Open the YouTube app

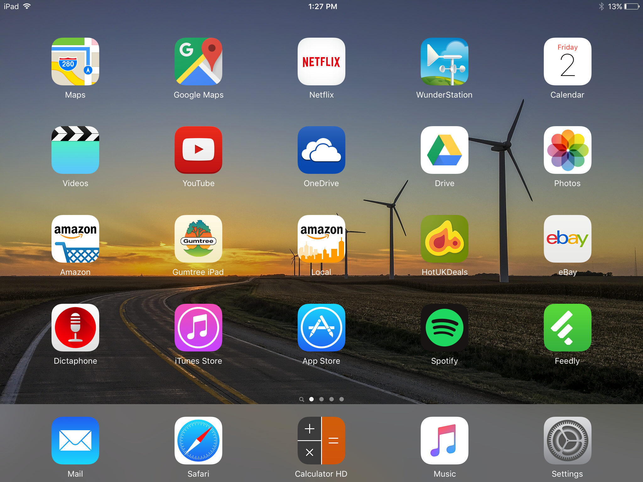198,150
